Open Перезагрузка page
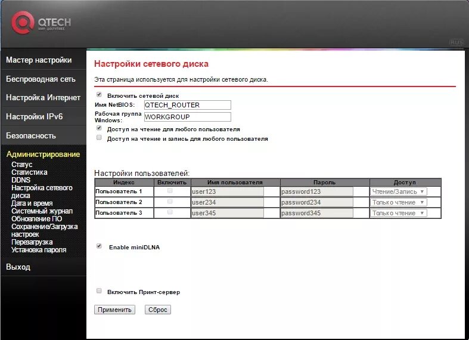 coord(32,242)
